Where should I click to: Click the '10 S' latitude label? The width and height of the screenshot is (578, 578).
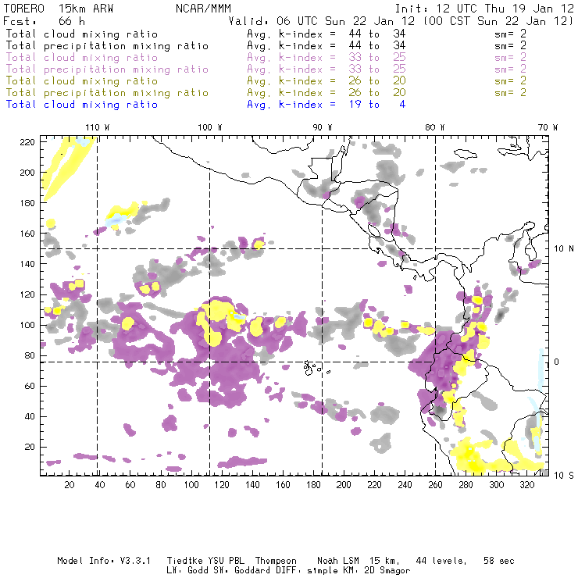tap(564, 476)
